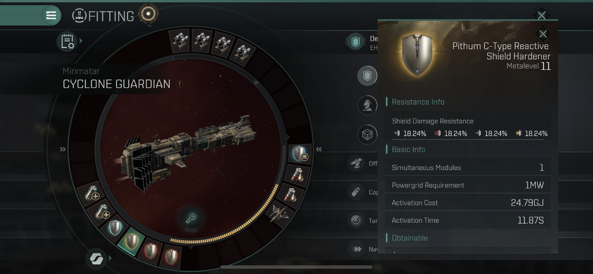Open the hamburger main menu

(x=51, y=15)
